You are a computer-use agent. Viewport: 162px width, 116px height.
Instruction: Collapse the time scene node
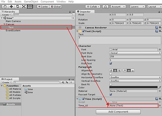(2, 18)
